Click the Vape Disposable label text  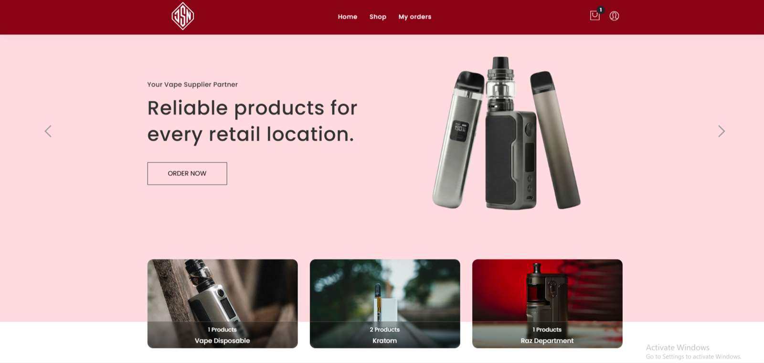tap(222, 341)
